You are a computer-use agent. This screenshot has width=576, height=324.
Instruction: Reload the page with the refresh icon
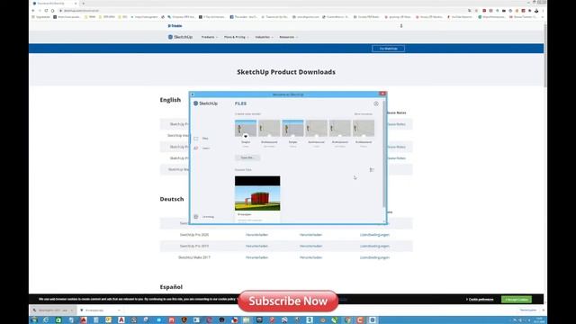point(46,11)
